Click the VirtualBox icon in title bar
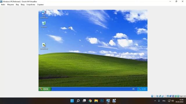The width and height of the screenshot is (186, 104). click(1, 1)
